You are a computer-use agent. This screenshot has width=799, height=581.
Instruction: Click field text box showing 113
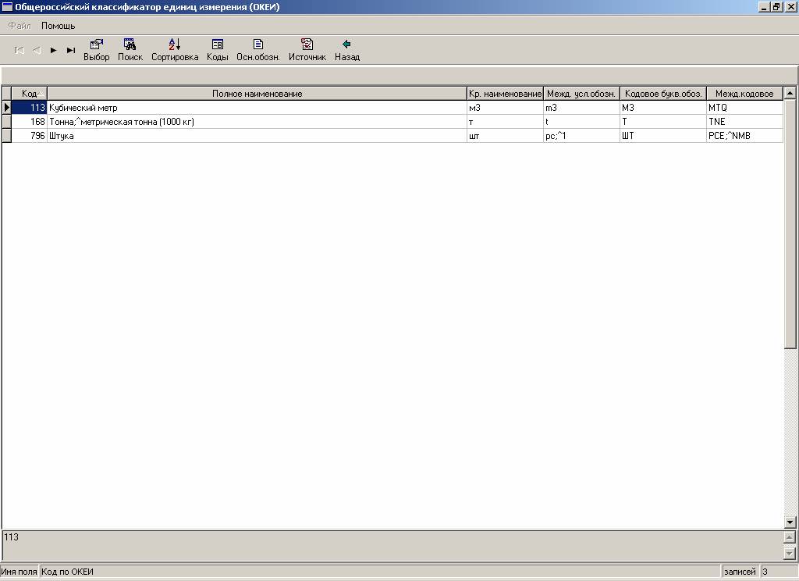tap(390, 544)
